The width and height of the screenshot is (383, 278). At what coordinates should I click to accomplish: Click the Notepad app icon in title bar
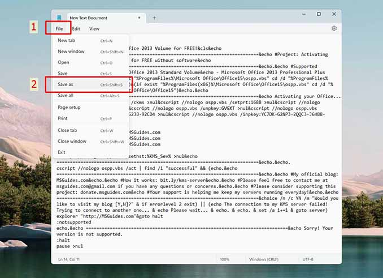tap(59, 18)
